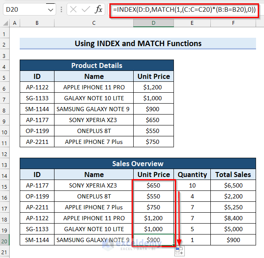Select ONEPLUS 8T in row 10
264x258 pixels.
tap(94, 131)
